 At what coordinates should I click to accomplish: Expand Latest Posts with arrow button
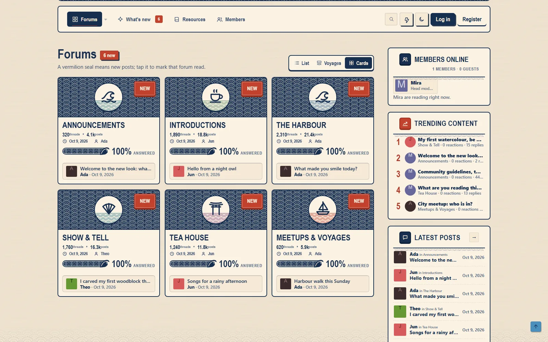click(x=474, y=237)
